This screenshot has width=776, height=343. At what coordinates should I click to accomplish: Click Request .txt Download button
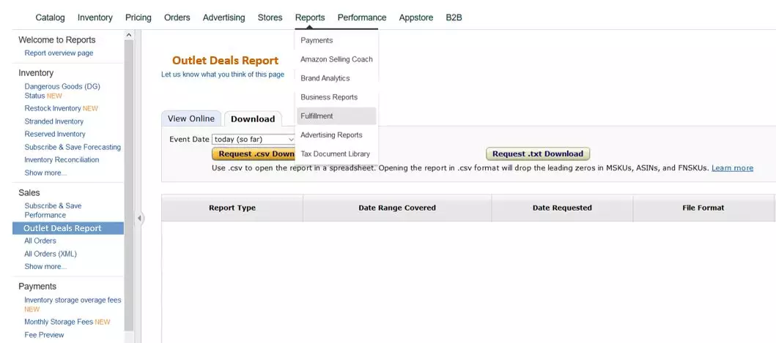pos(537,154)
